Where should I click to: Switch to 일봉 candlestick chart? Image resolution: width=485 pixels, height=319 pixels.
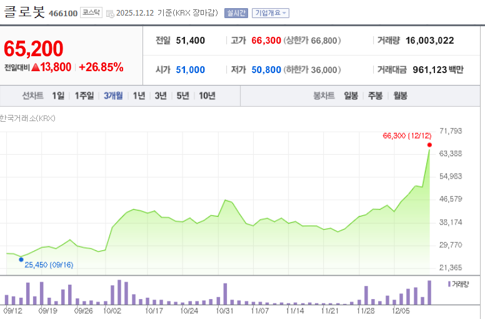click(351, 96)
